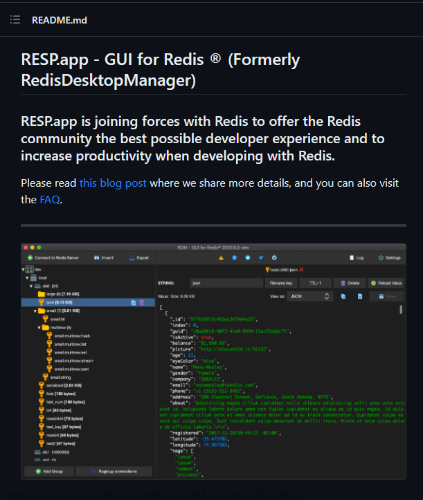Collapse the small (7) namespace folder
Screen dimensions: 423x500
click(x=35, y=311)
